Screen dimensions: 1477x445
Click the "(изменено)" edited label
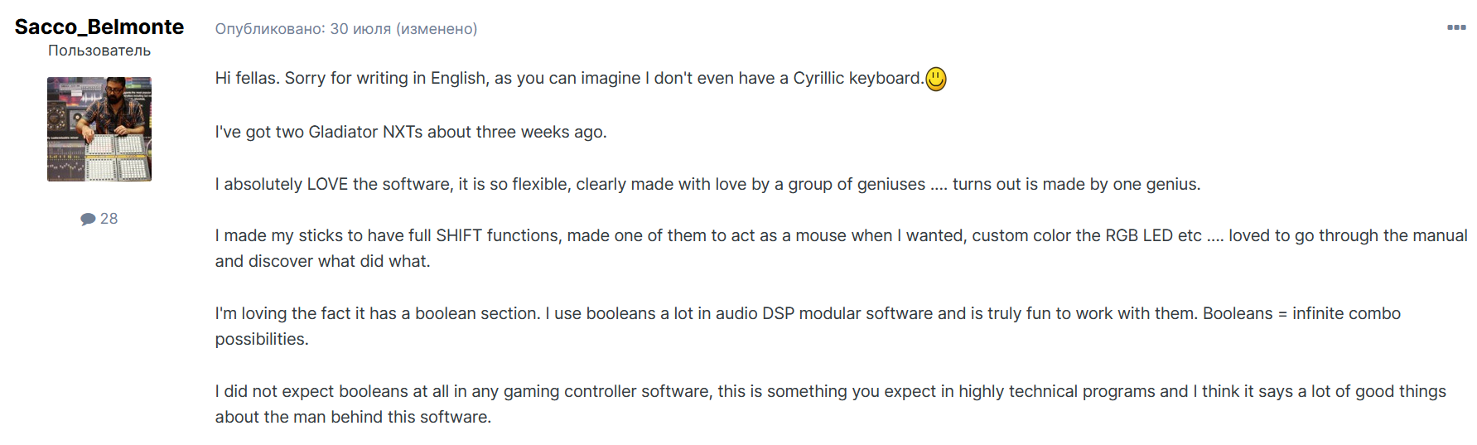[x=437, y=29]
